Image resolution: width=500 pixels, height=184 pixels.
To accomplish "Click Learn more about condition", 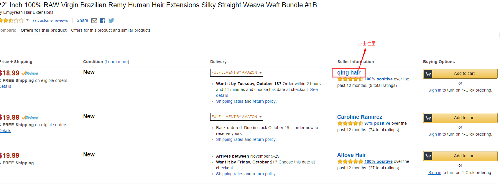I will pyautogui.click(x=117, y=62).
